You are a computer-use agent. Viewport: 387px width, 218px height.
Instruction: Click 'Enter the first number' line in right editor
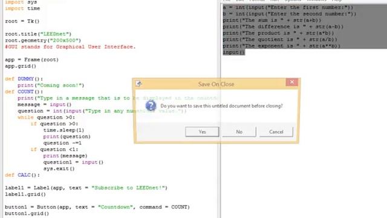click(x=288, y=7)
